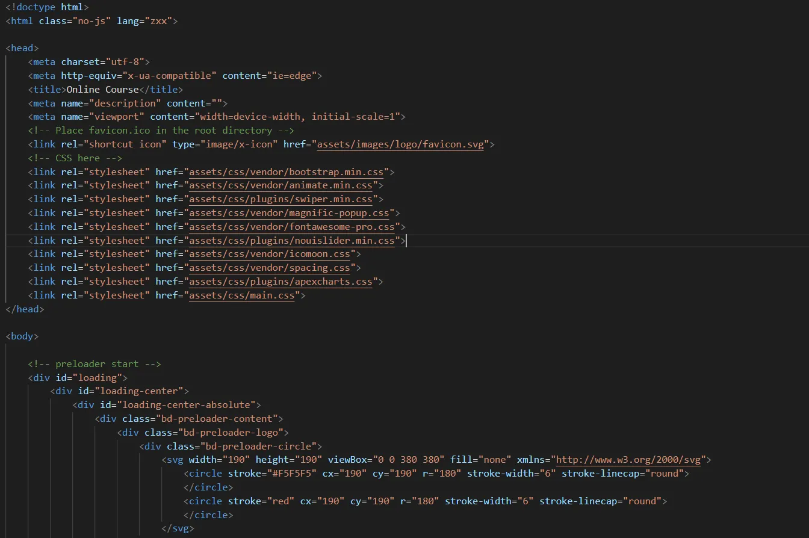Click the #F5F5F5 stroke color value

pos(294,474)
